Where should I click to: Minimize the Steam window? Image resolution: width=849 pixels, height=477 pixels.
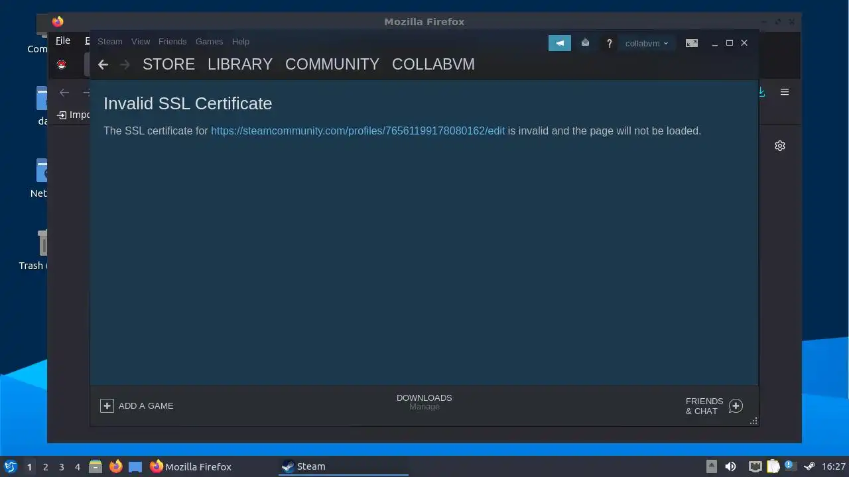coord(715,44)
